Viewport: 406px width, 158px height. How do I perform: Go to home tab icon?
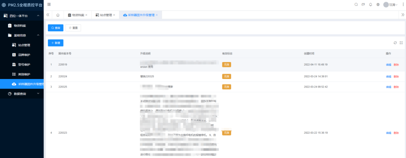point(58,15)
